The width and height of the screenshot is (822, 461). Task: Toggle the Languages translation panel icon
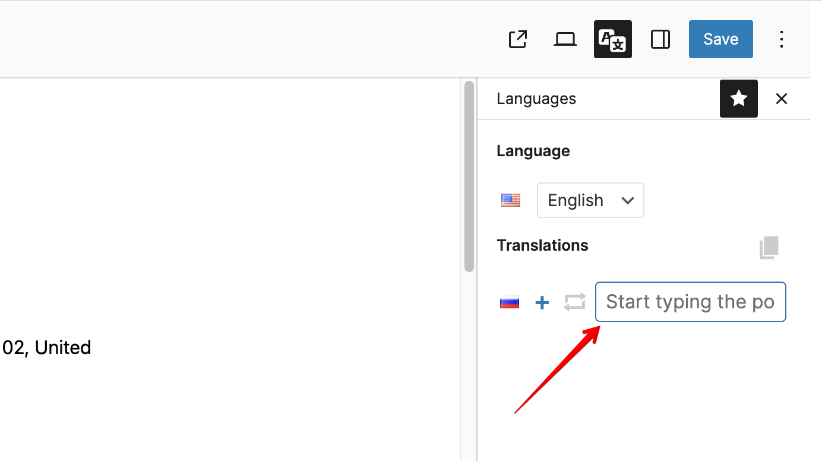(x=612, y=39)
